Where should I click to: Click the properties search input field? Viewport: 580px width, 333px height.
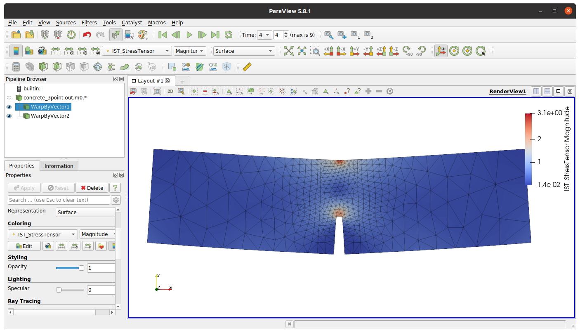pyautogui.click(x=59, y=200)
